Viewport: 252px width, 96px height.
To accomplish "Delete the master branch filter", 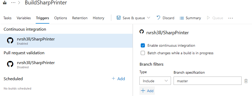I will coord(246,81).
